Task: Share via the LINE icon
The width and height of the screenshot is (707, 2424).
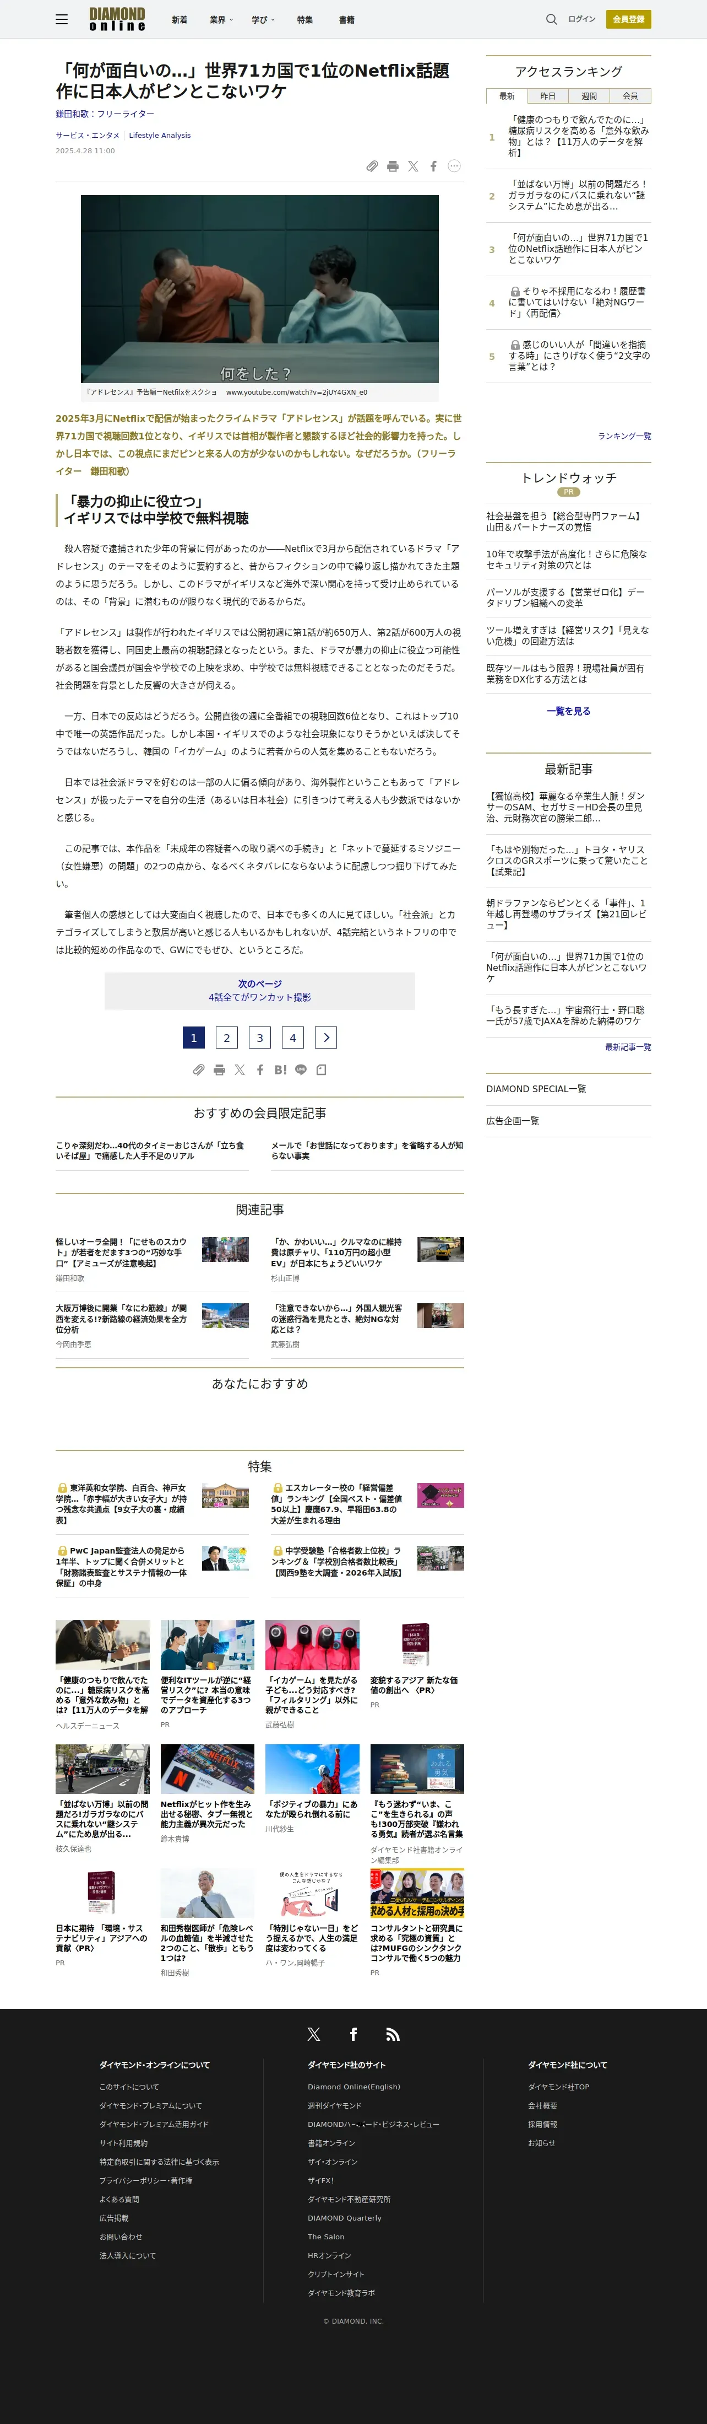Action: click(301, 1070)
